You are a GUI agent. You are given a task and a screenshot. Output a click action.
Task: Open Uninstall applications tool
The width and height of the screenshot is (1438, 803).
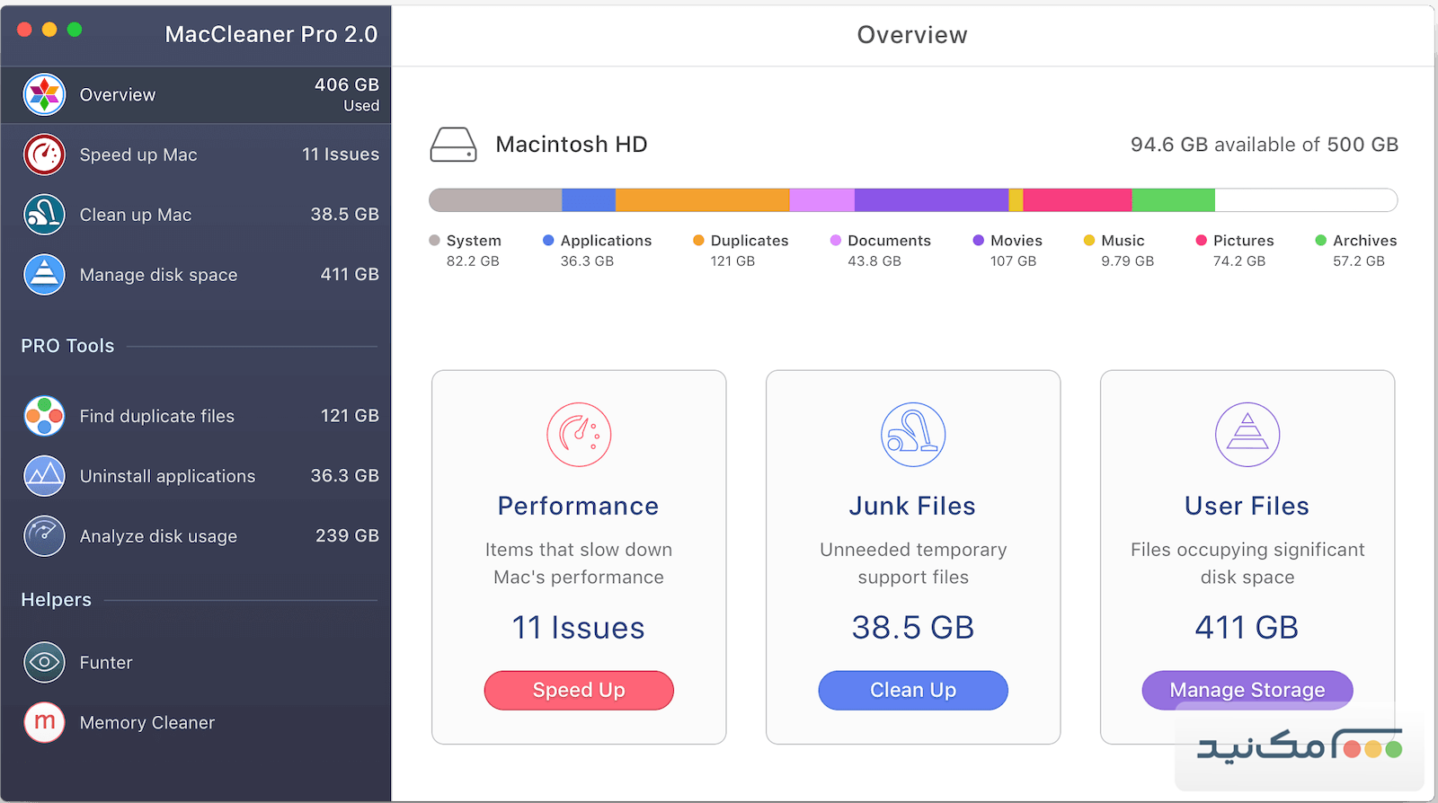[196, 476]
